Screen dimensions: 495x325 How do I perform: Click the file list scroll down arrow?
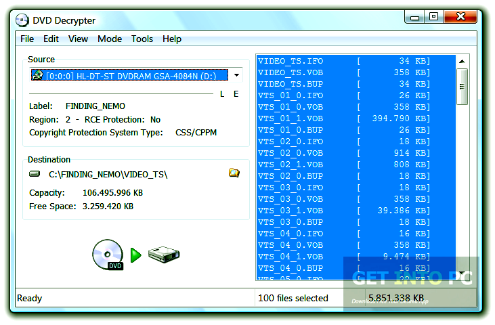pos(462,273)
